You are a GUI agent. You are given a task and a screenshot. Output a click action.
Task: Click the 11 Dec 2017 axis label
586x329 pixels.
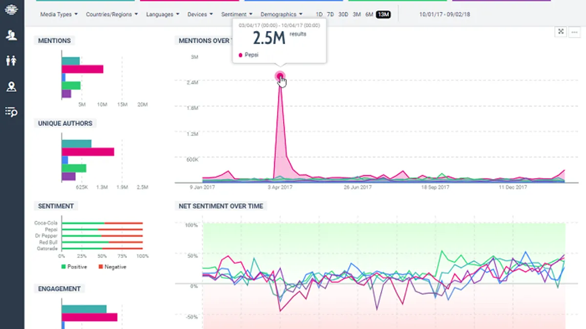pyautogui.click(x=513, y=187)
